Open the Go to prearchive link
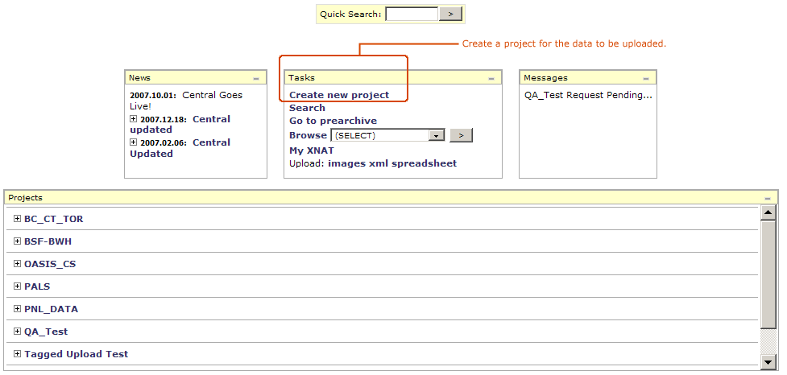 pos(333,121)
